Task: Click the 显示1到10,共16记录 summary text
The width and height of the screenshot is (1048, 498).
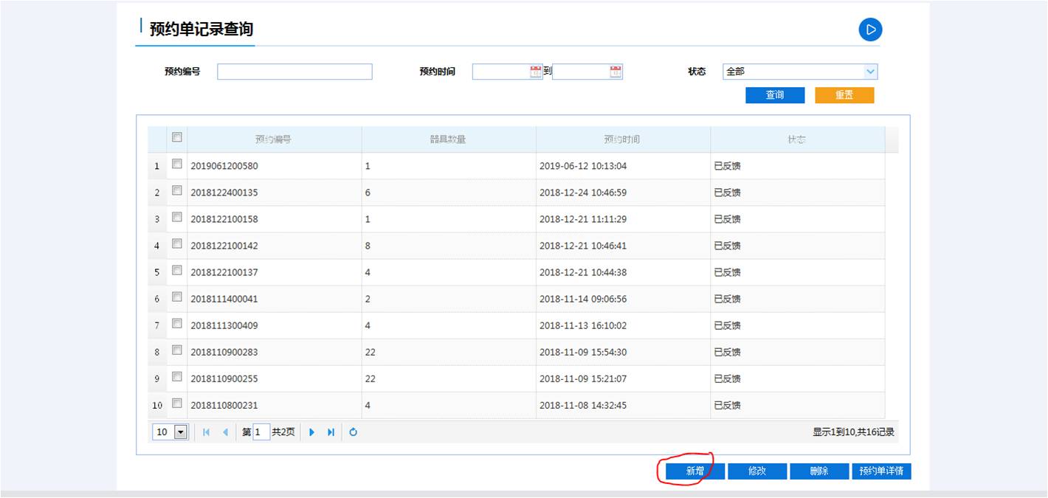Action: [853, 432]
